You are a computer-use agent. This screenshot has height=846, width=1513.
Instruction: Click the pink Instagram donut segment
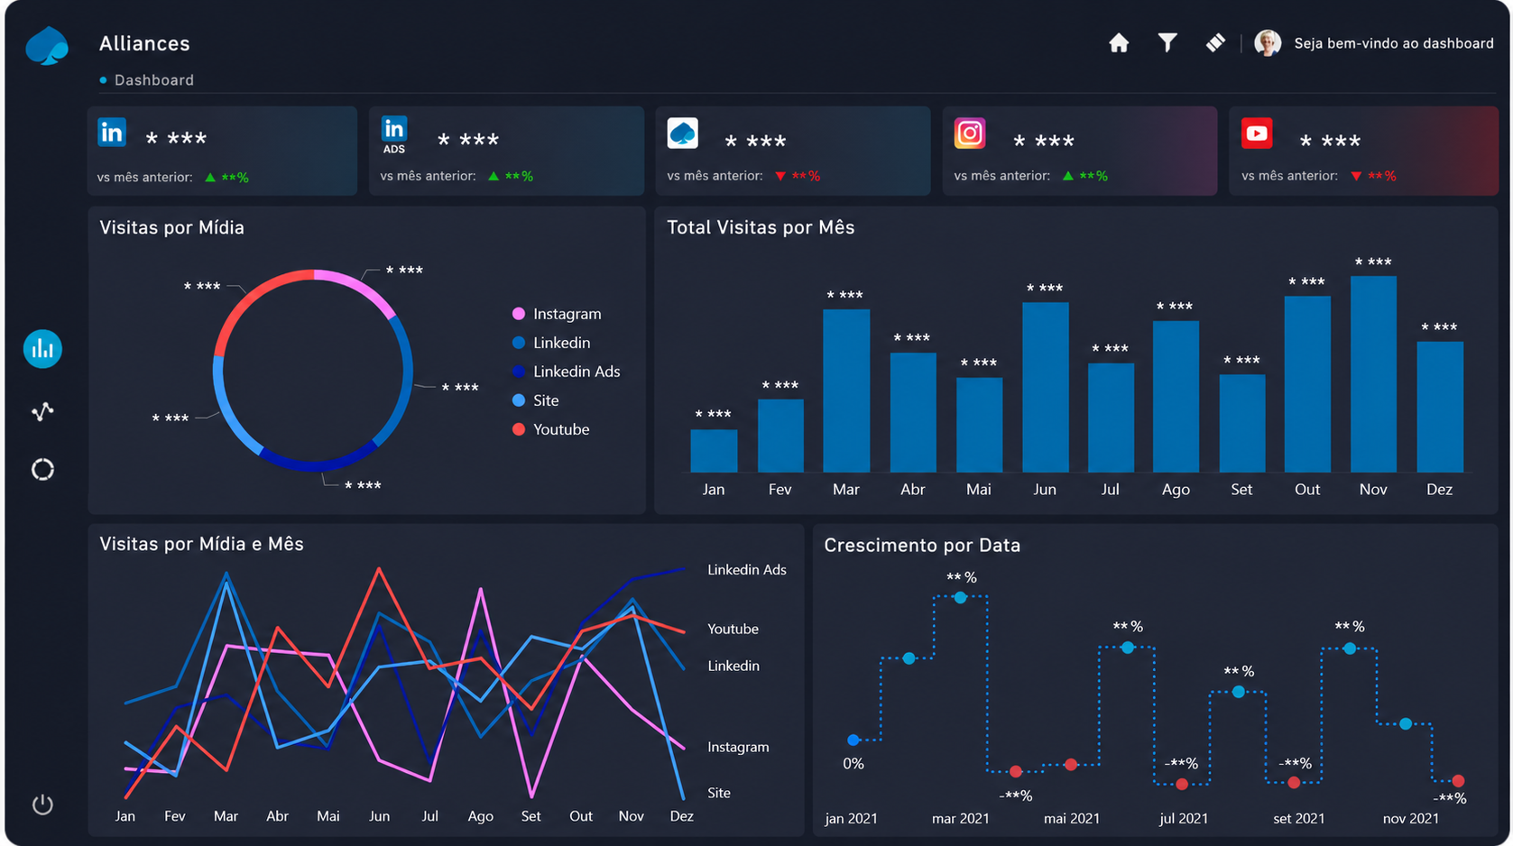tap(360, 287)
